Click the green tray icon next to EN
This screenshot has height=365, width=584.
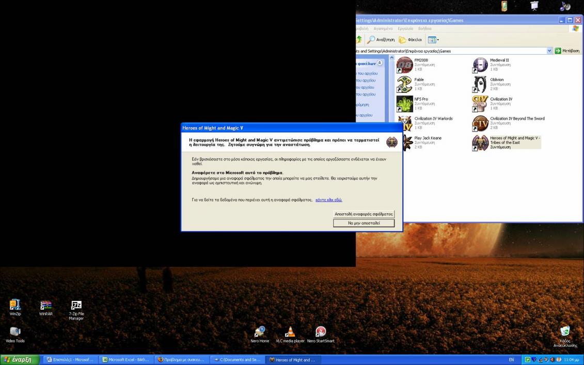[527, 360]
